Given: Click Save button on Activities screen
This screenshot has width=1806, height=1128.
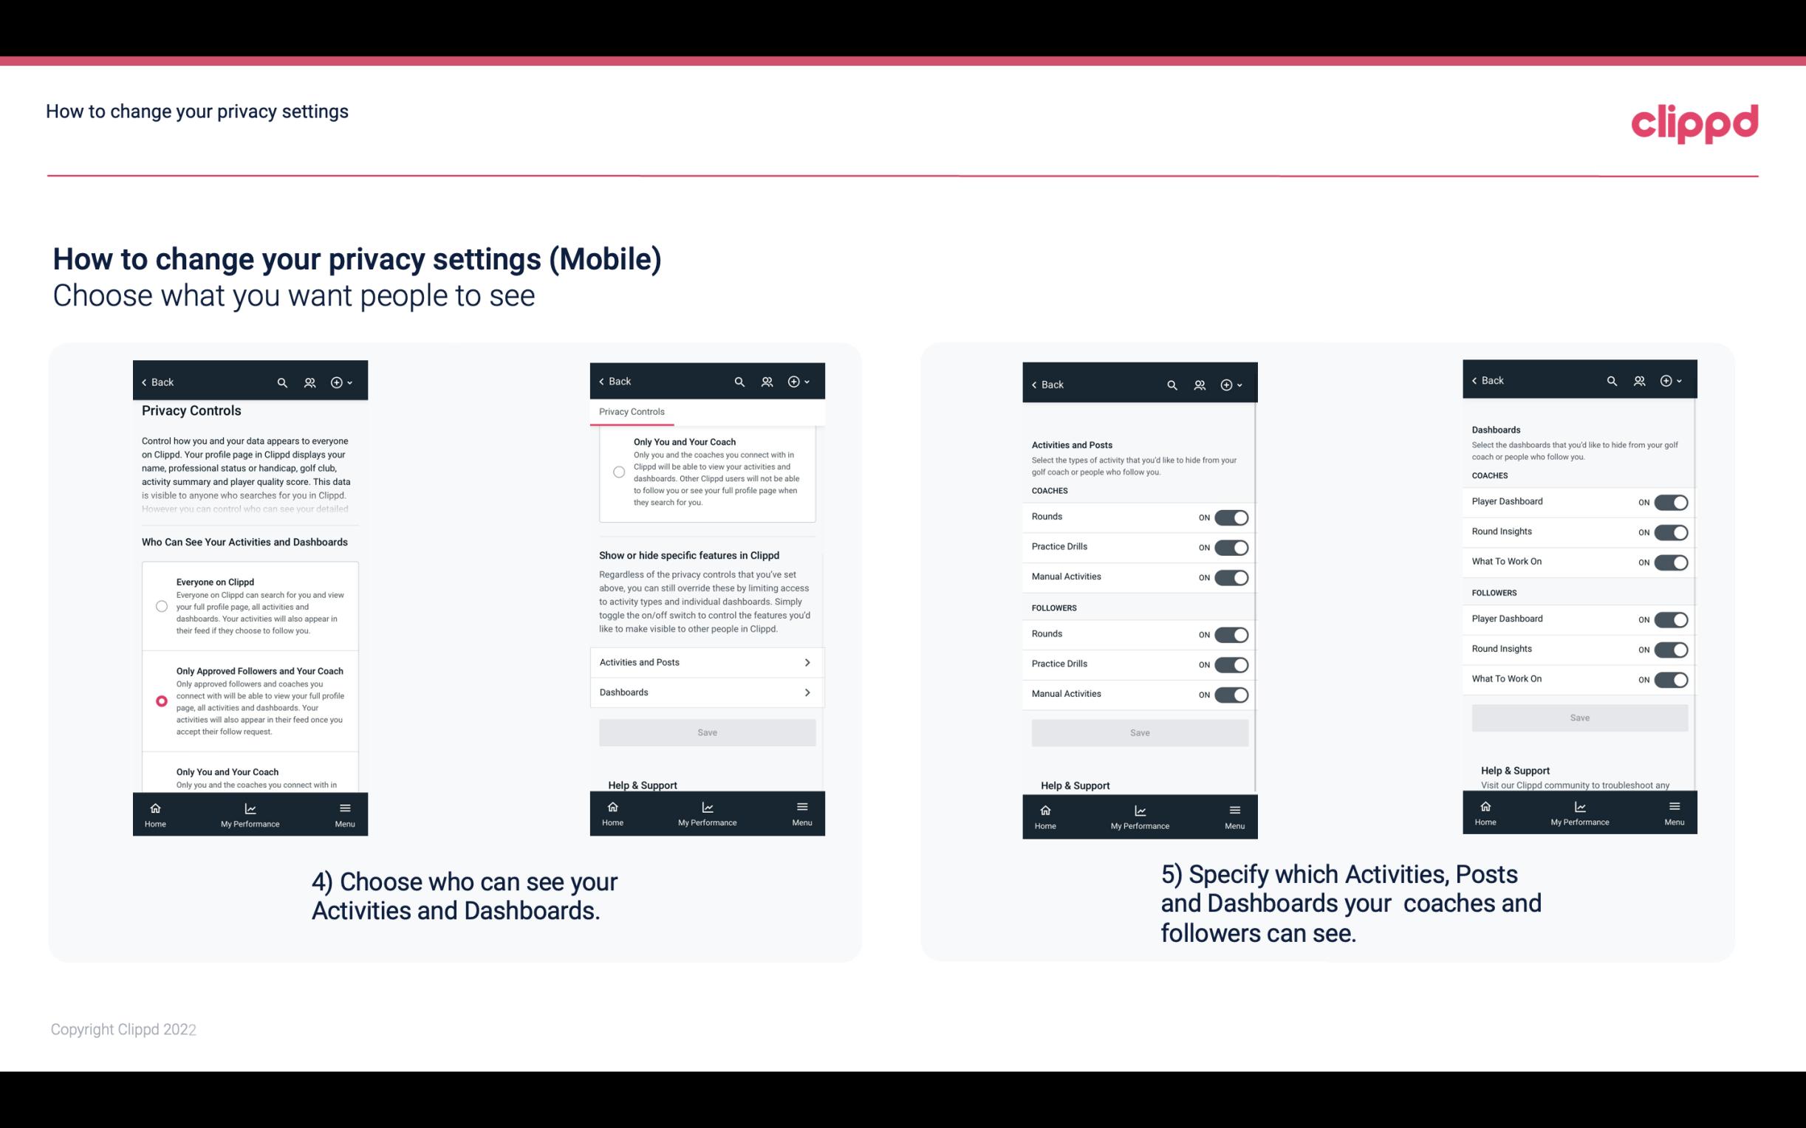Looking at the screenshot, I should pyautogui.click(x=1138, y=732).
